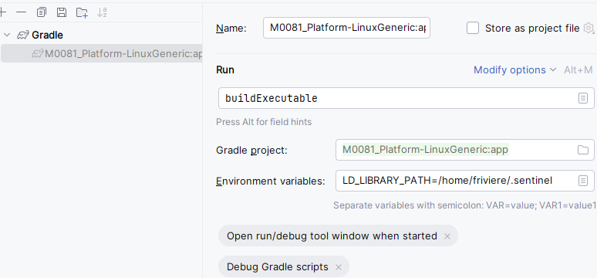The image size is (597, 278).
Task: Open the Store as project file settings gear
Action: (x=589, y=28)
